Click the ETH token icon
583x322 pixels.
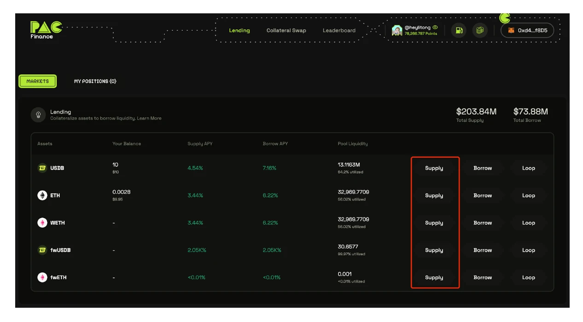tap(42, 195)
